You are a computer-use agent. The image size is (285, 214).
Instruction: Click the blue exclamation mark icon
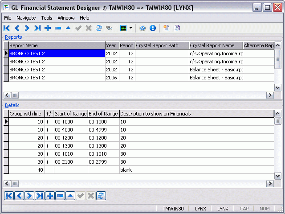click(153, 28)
